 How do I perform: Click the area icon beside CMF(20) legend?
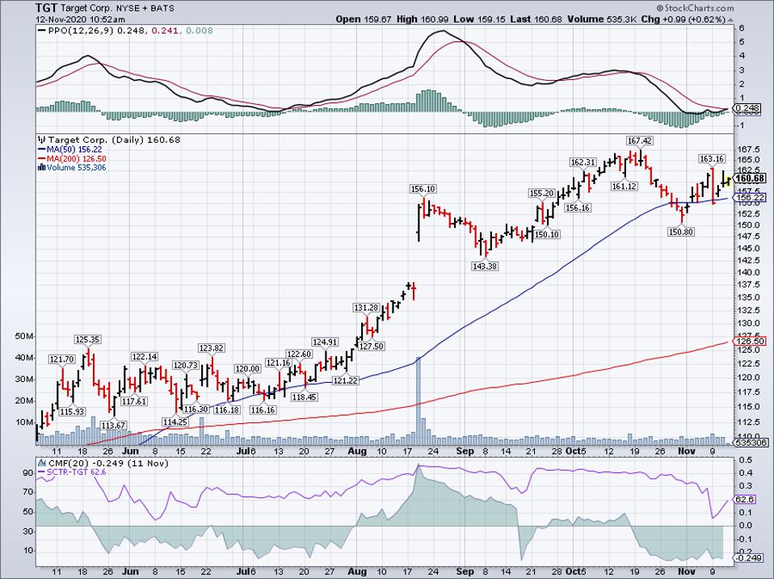coord(42,464)
